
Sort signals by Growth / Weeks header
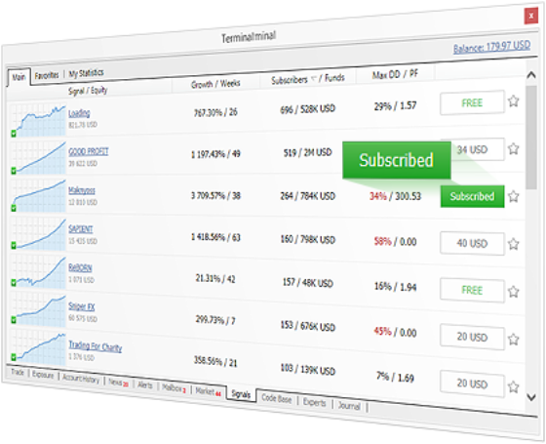(215, 84)
